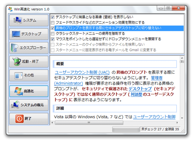Open the その他 category

point(29,75)
